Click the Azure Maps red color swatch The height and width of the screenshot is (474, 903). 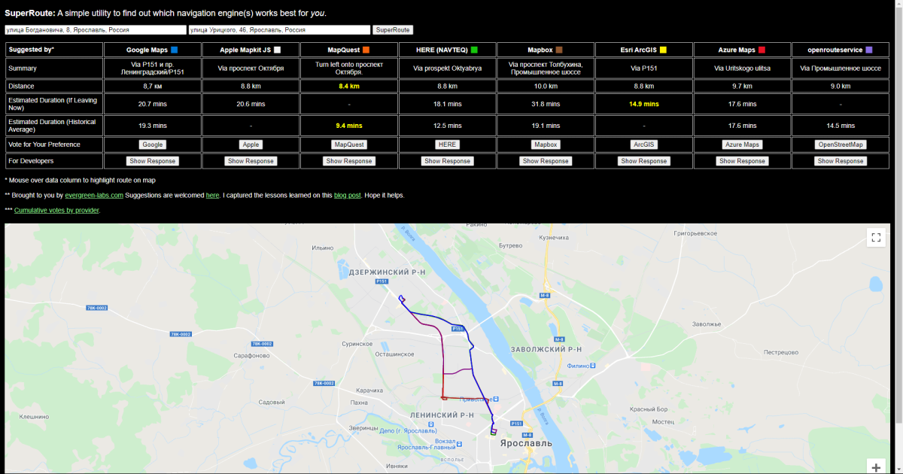pos(762,50)
